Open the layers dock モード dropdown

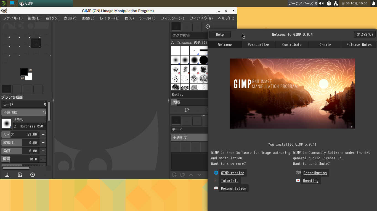[x=189, y=130]
